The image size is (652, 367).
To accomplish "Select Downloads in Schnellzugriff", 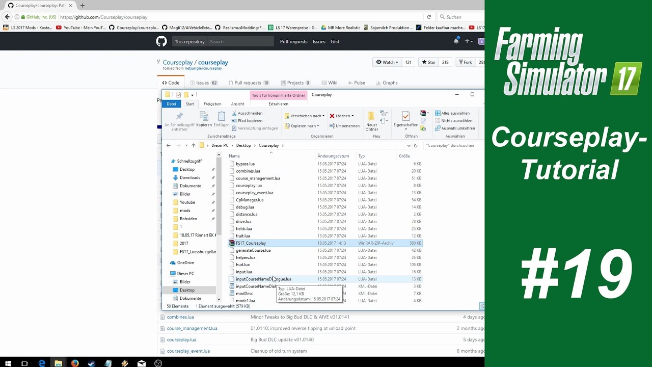I will pyautogui.click(x=189, y=177).
